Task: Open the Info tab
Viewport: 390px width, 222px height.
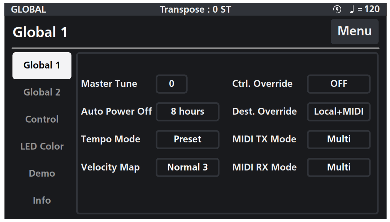Action: click(x=42, y=200)
